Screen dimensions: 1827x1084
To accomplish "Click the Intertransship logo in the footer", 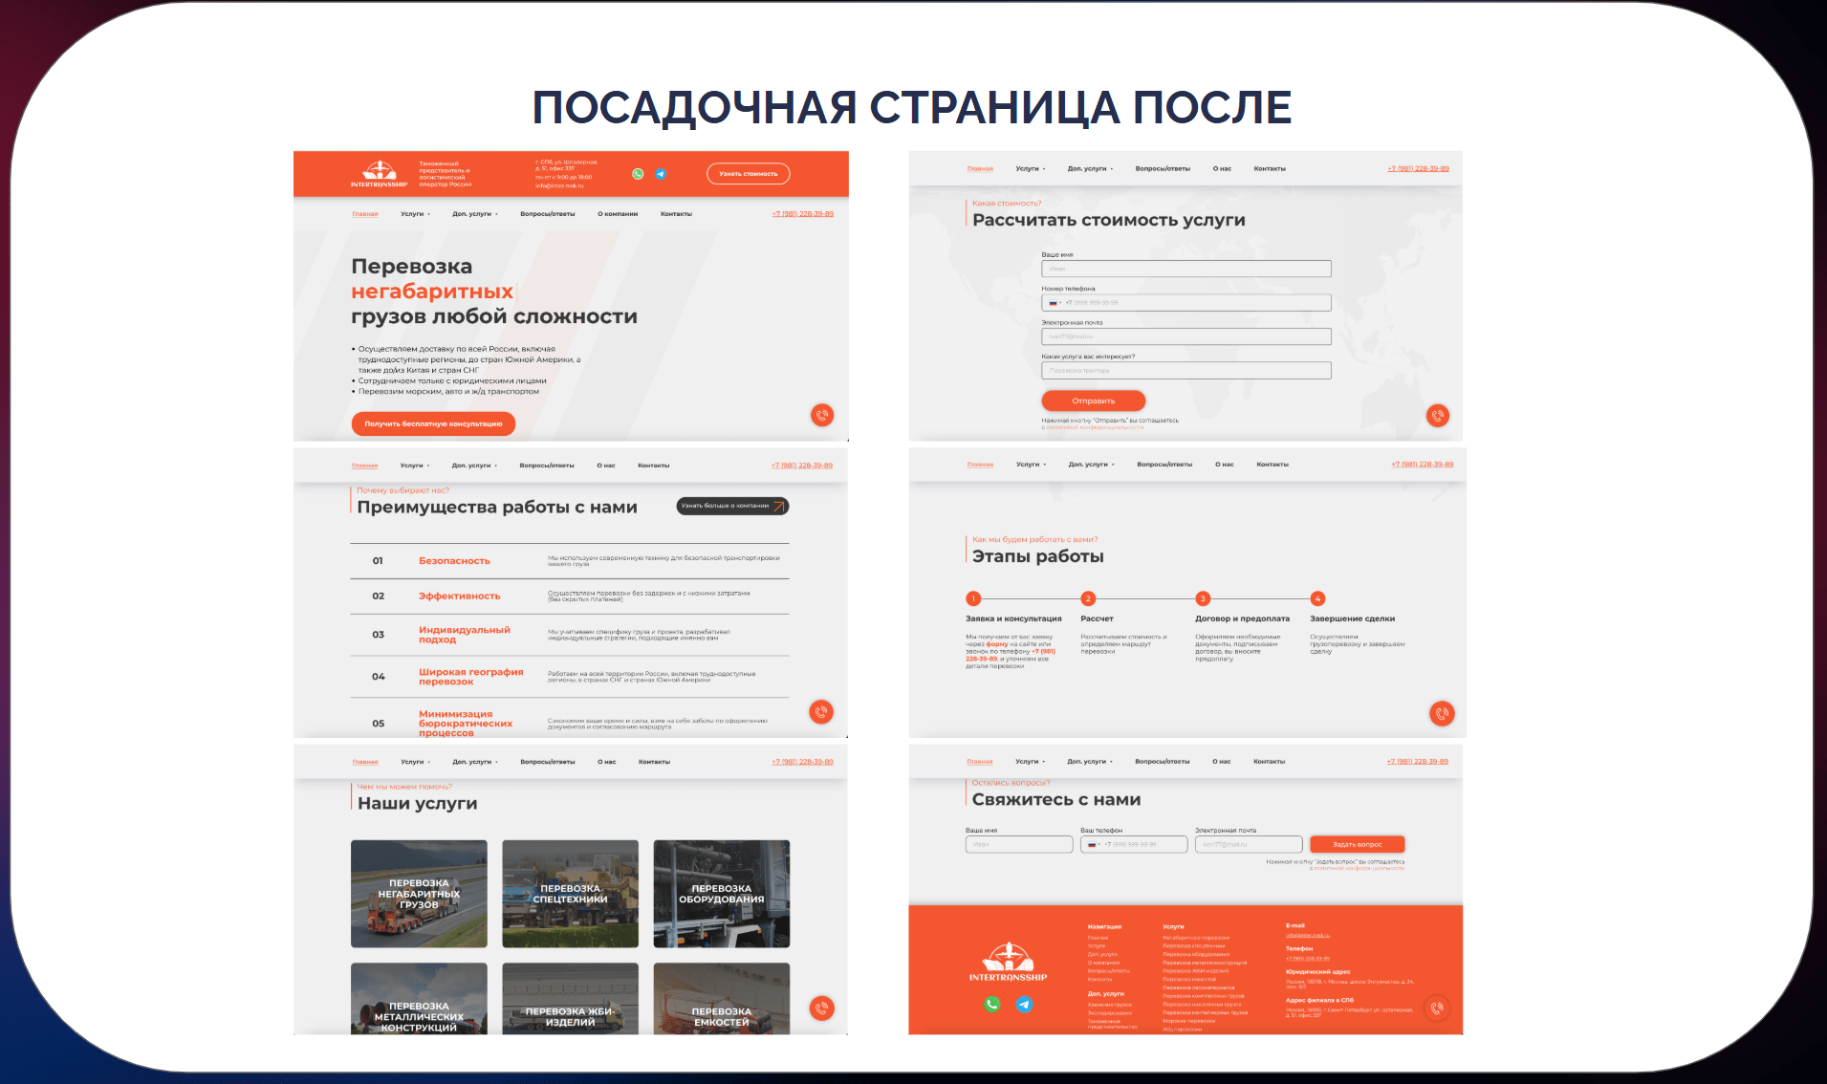I will (1008, 961).
